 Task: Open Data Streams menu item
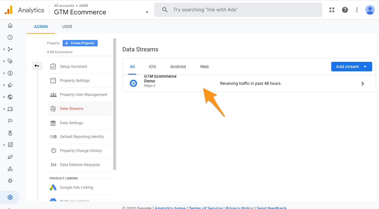click(x=80, y=109)
